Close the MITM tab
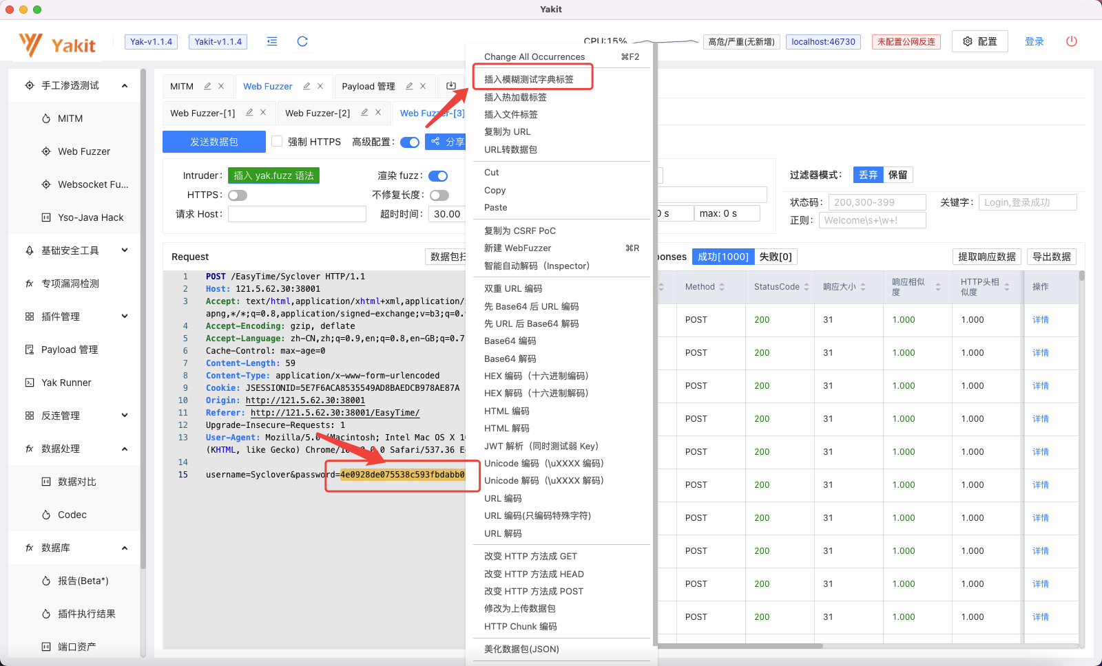Image resolution: width=1102 pixels, height=666 pixels. point(221,86)
